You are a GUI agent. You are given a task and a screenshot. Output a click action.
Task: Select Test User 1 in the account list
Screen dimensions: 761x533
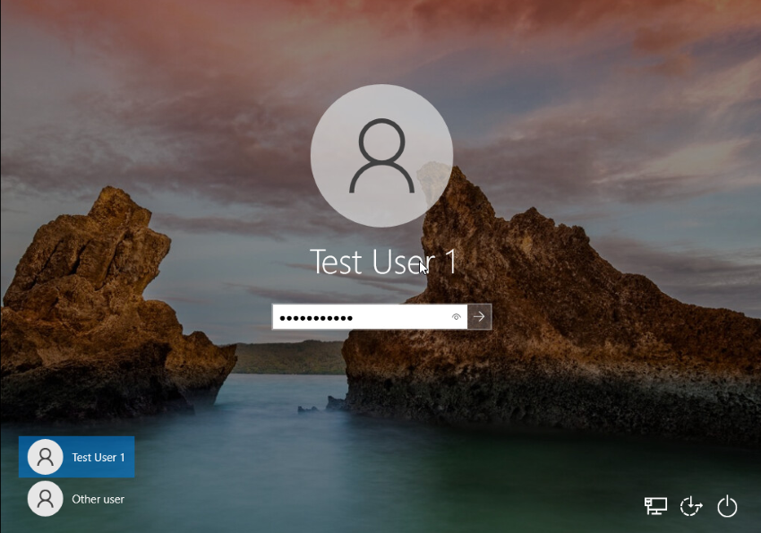pos(76,456)
